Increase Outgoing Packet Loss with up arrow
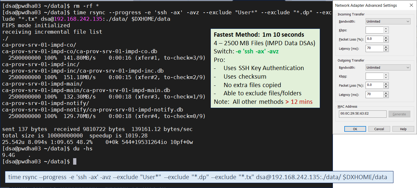 coord(386,84)
